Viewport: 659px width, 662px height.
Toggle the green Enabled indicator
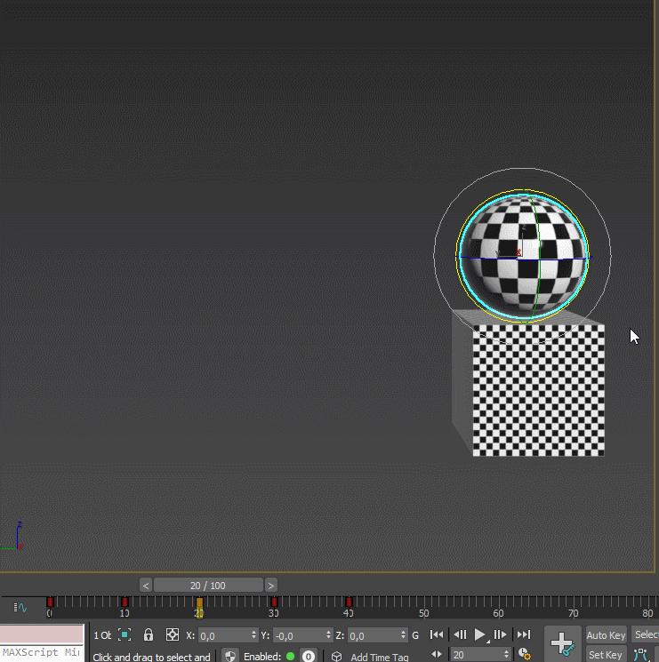[x=290, y=657]
